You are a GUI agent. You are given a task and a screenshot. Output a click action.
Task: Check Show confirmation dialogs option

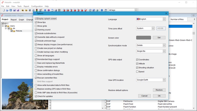tap(36, 70)
